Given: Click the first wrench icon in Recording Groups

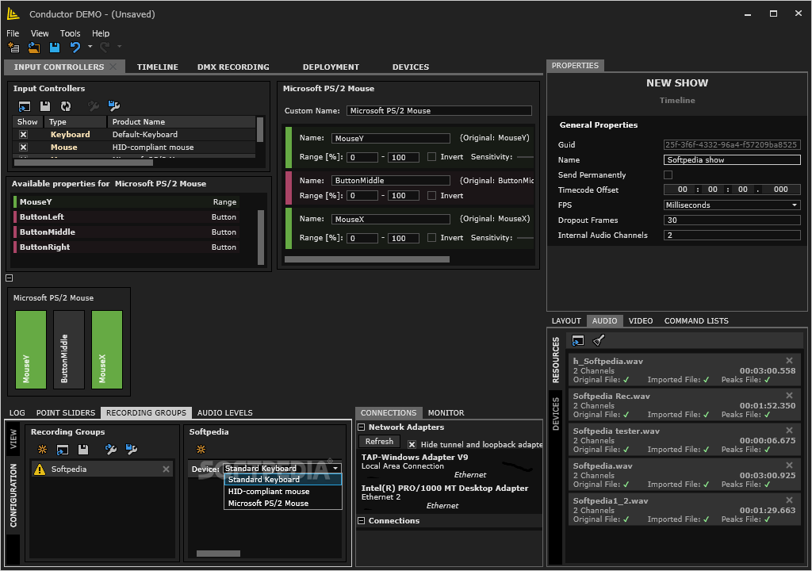Looking at the screenshot, I should click(111, 449).
